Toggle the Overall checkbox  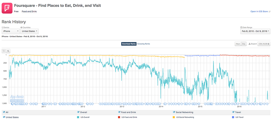point(78,112)
